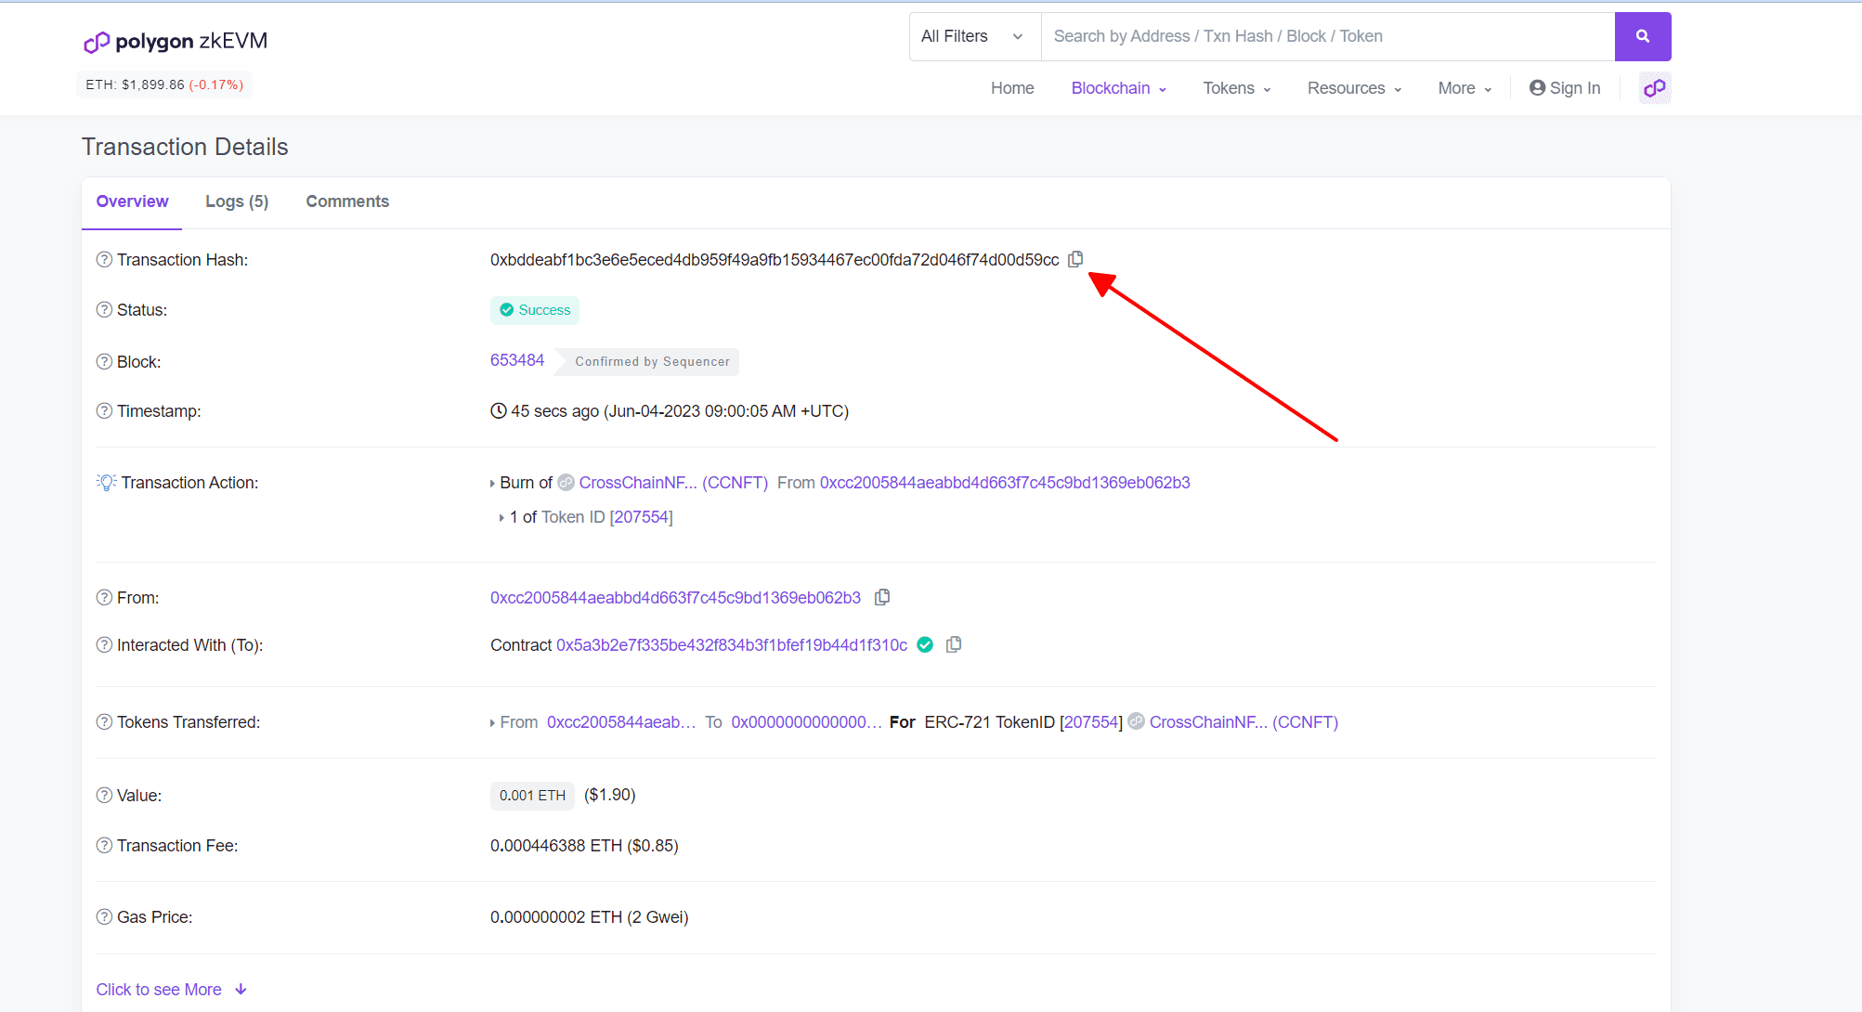The image size is (1862, 1012).
Task: Open truncated sender 0xcc2005844aeab... in Tokens Transferred
Action: pyautogui.click(x=621, y=722)
